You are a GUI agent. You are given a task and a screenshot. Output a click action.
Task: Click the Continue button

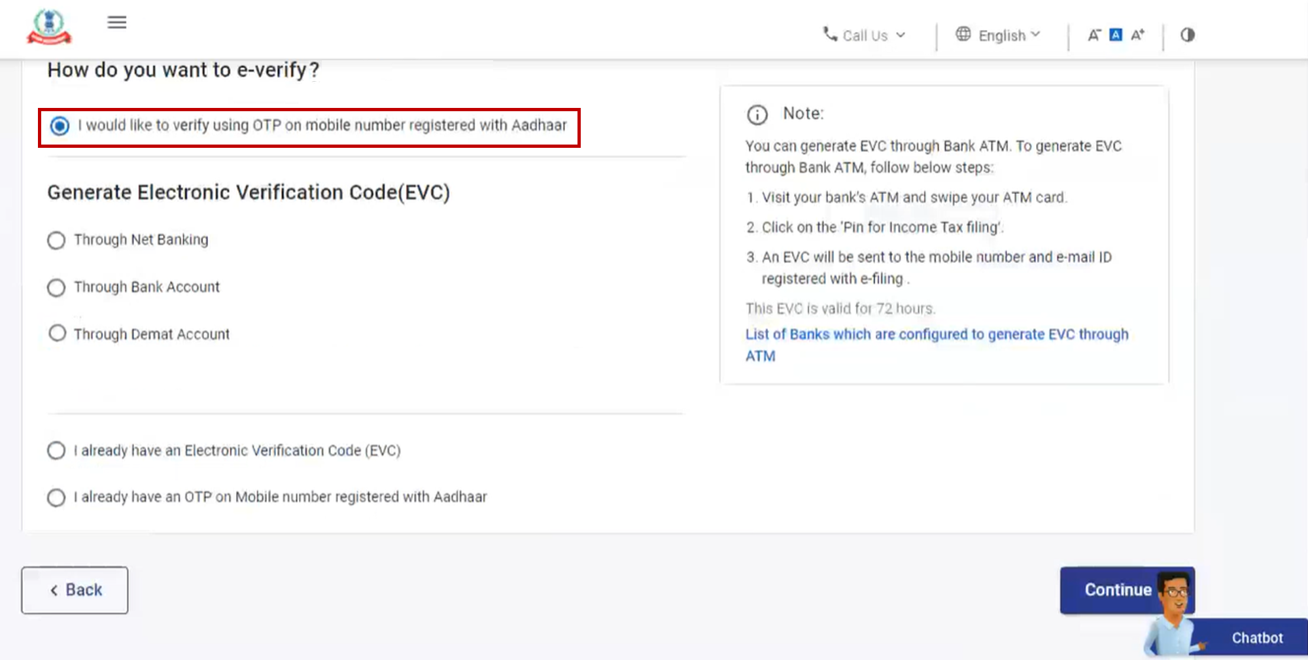click(x=1120, y=589)
